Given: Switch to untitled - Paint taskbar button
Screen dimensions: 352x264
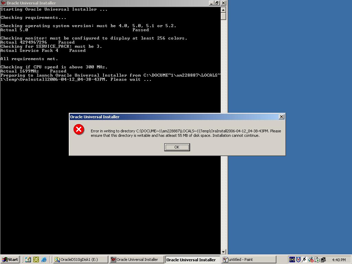Looking at the screenshot, I should [x=248, y=260].
